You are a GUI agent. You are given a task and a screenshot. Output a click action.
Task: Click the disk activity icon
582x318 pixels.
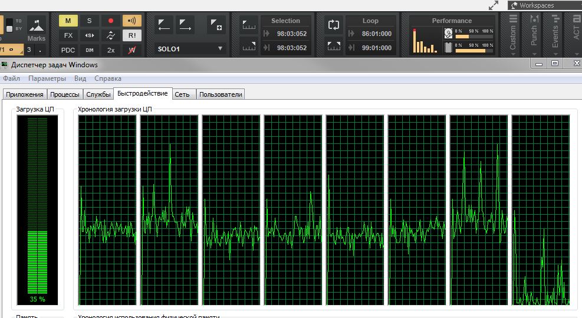[448, 34]
